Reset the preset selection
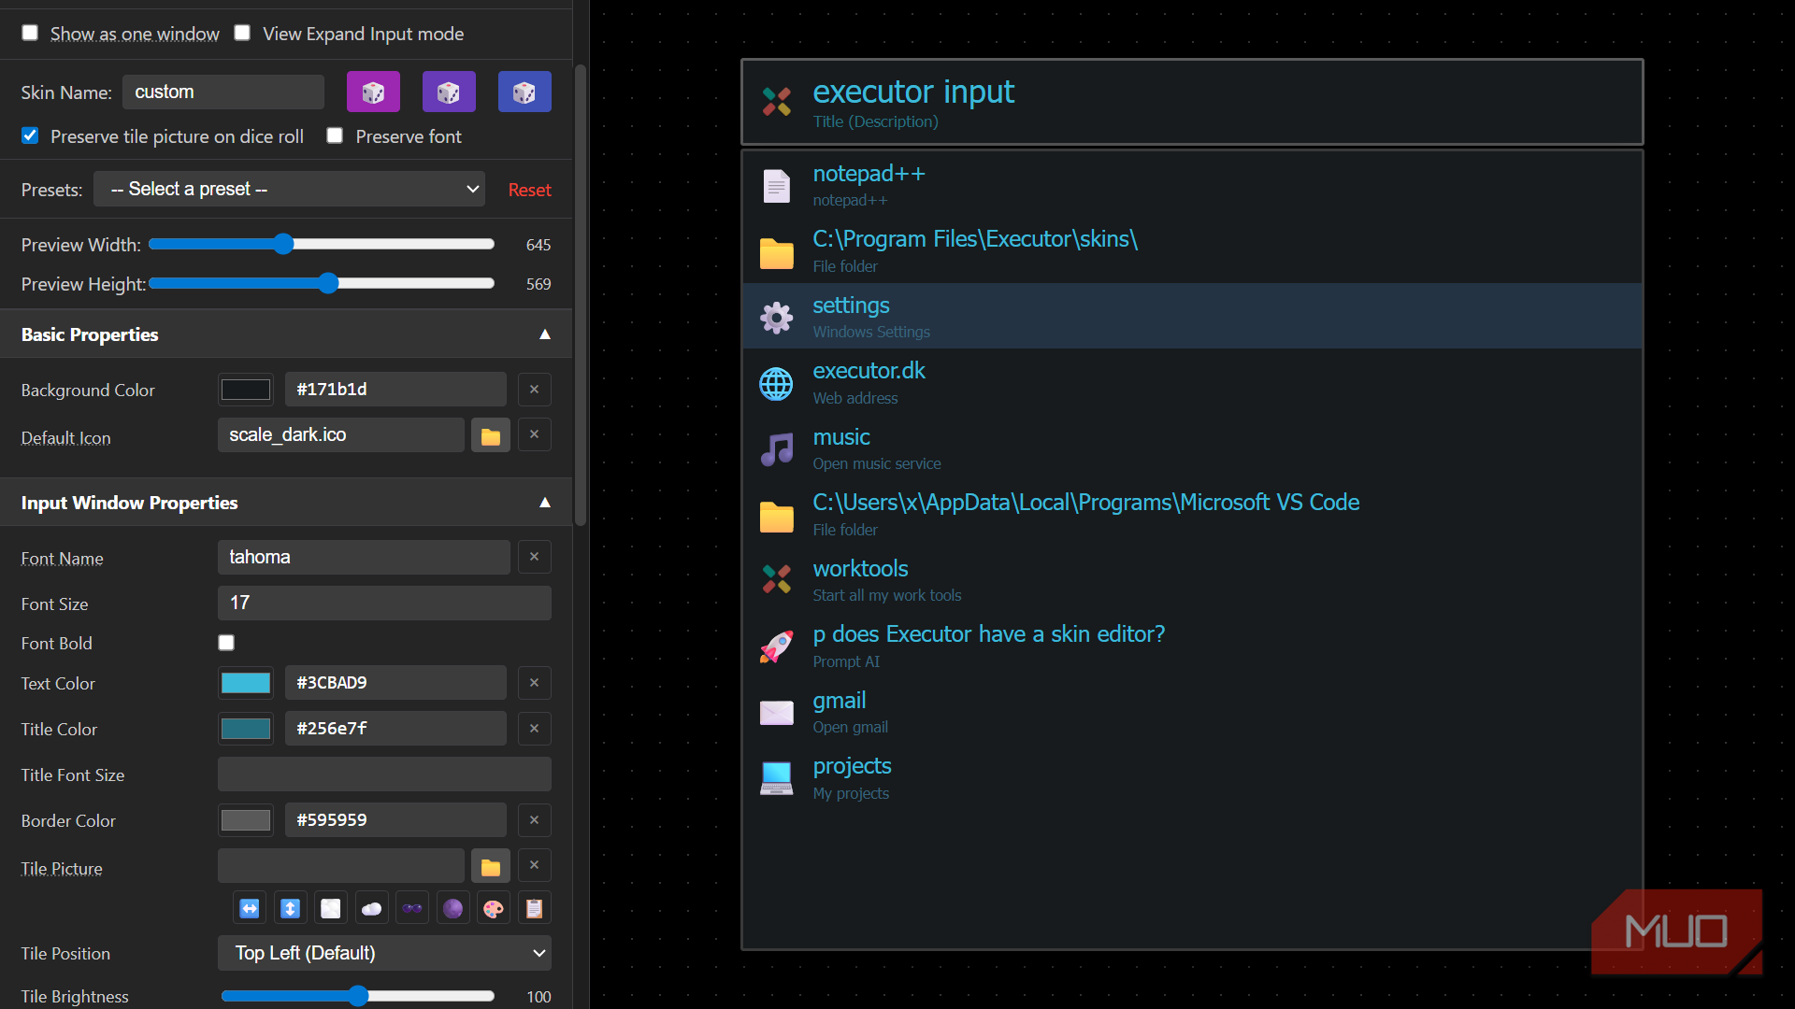 [x=529, y=190]
